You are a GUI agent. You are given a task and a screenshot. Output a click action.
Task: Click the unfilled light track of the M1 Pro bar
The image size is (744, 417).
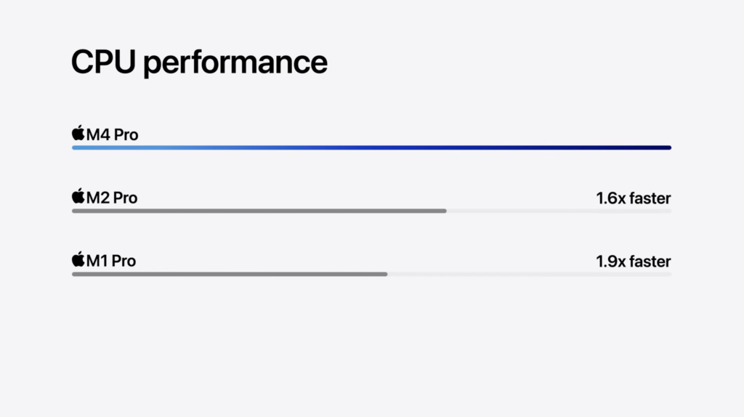pos(529,274)
